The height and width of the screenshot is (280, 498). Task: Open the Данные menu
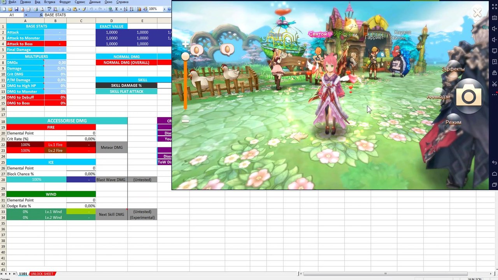coord(95,2)
